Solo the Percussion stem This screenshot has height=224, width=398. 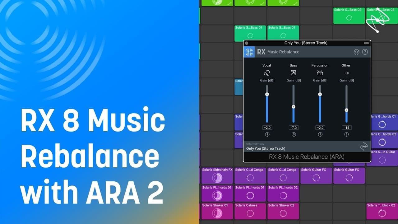click(320, 134)
